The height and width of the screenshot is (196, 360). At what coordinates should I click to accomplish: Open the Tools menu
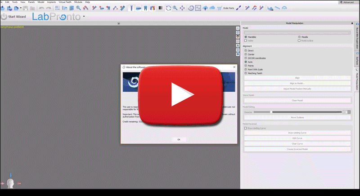pos(15,2)
